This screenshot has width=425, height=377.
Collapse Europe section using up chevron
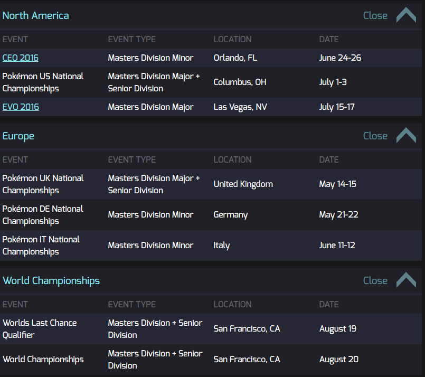(x=406, y=136)
